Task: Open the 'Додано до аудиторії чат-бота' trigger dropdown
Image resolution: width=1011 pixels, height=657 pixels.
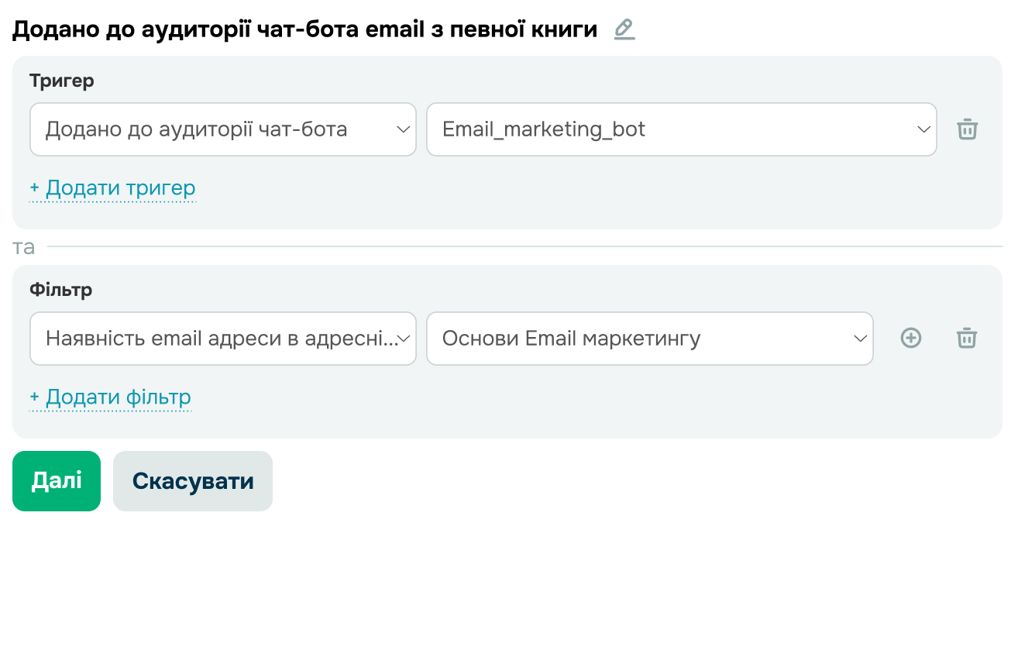Action: 223,129
